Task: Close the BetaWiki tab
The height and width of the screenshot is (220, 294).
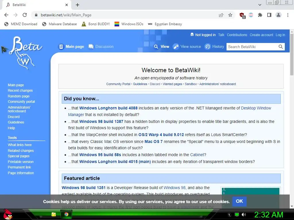Action: [67, 5]
